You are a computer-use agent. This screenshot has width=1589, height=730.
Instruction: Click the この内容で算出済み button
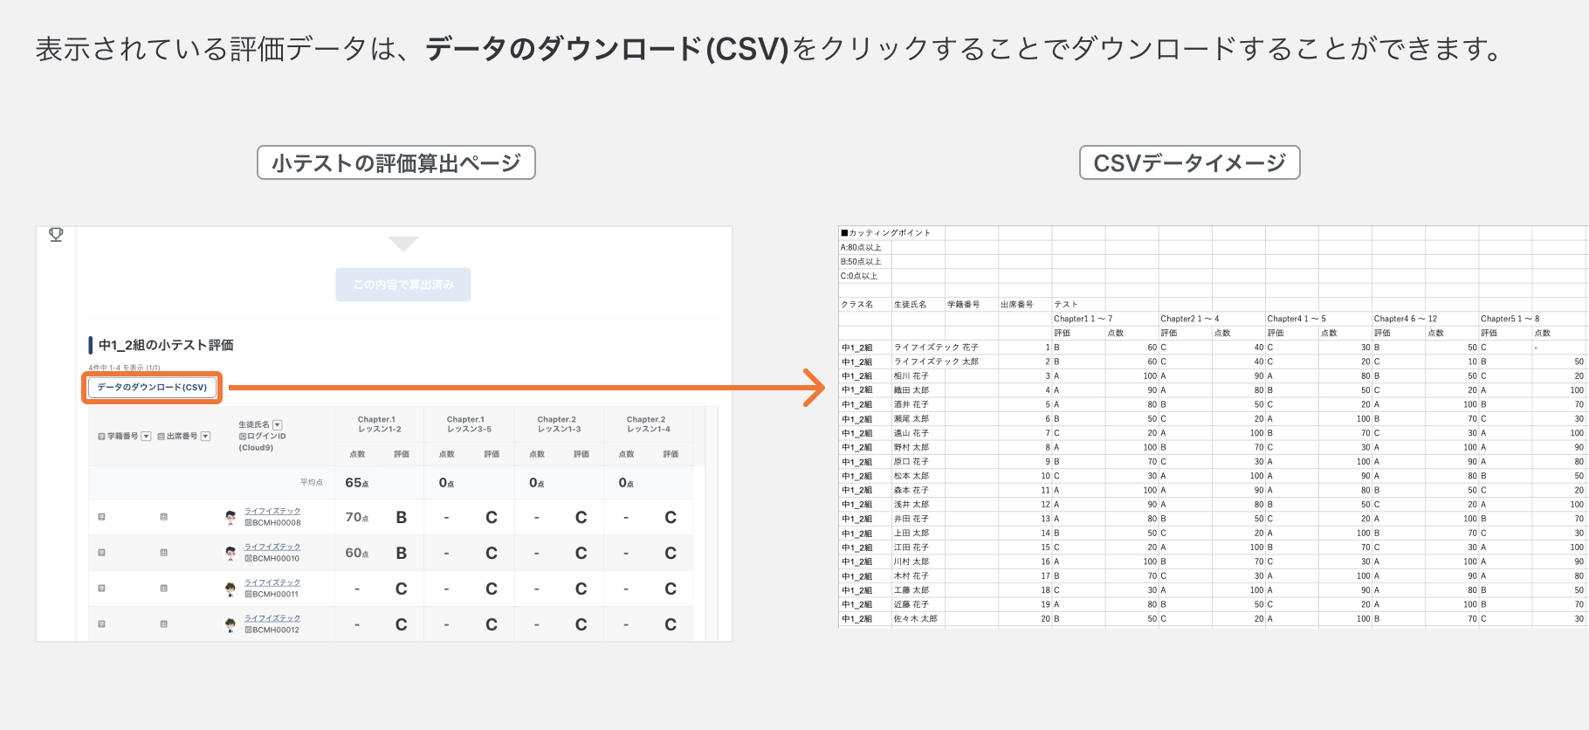click(403, 285)
